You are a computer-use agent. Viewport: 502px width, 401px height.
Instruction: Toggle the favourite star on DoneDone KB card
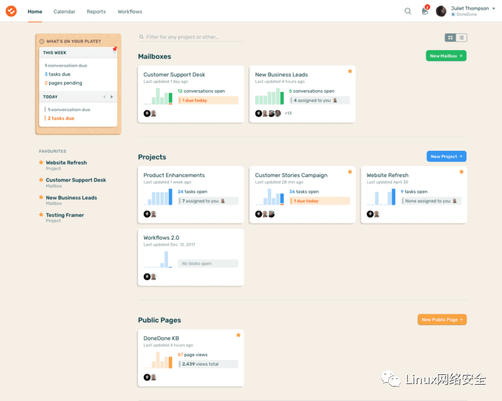238,335
